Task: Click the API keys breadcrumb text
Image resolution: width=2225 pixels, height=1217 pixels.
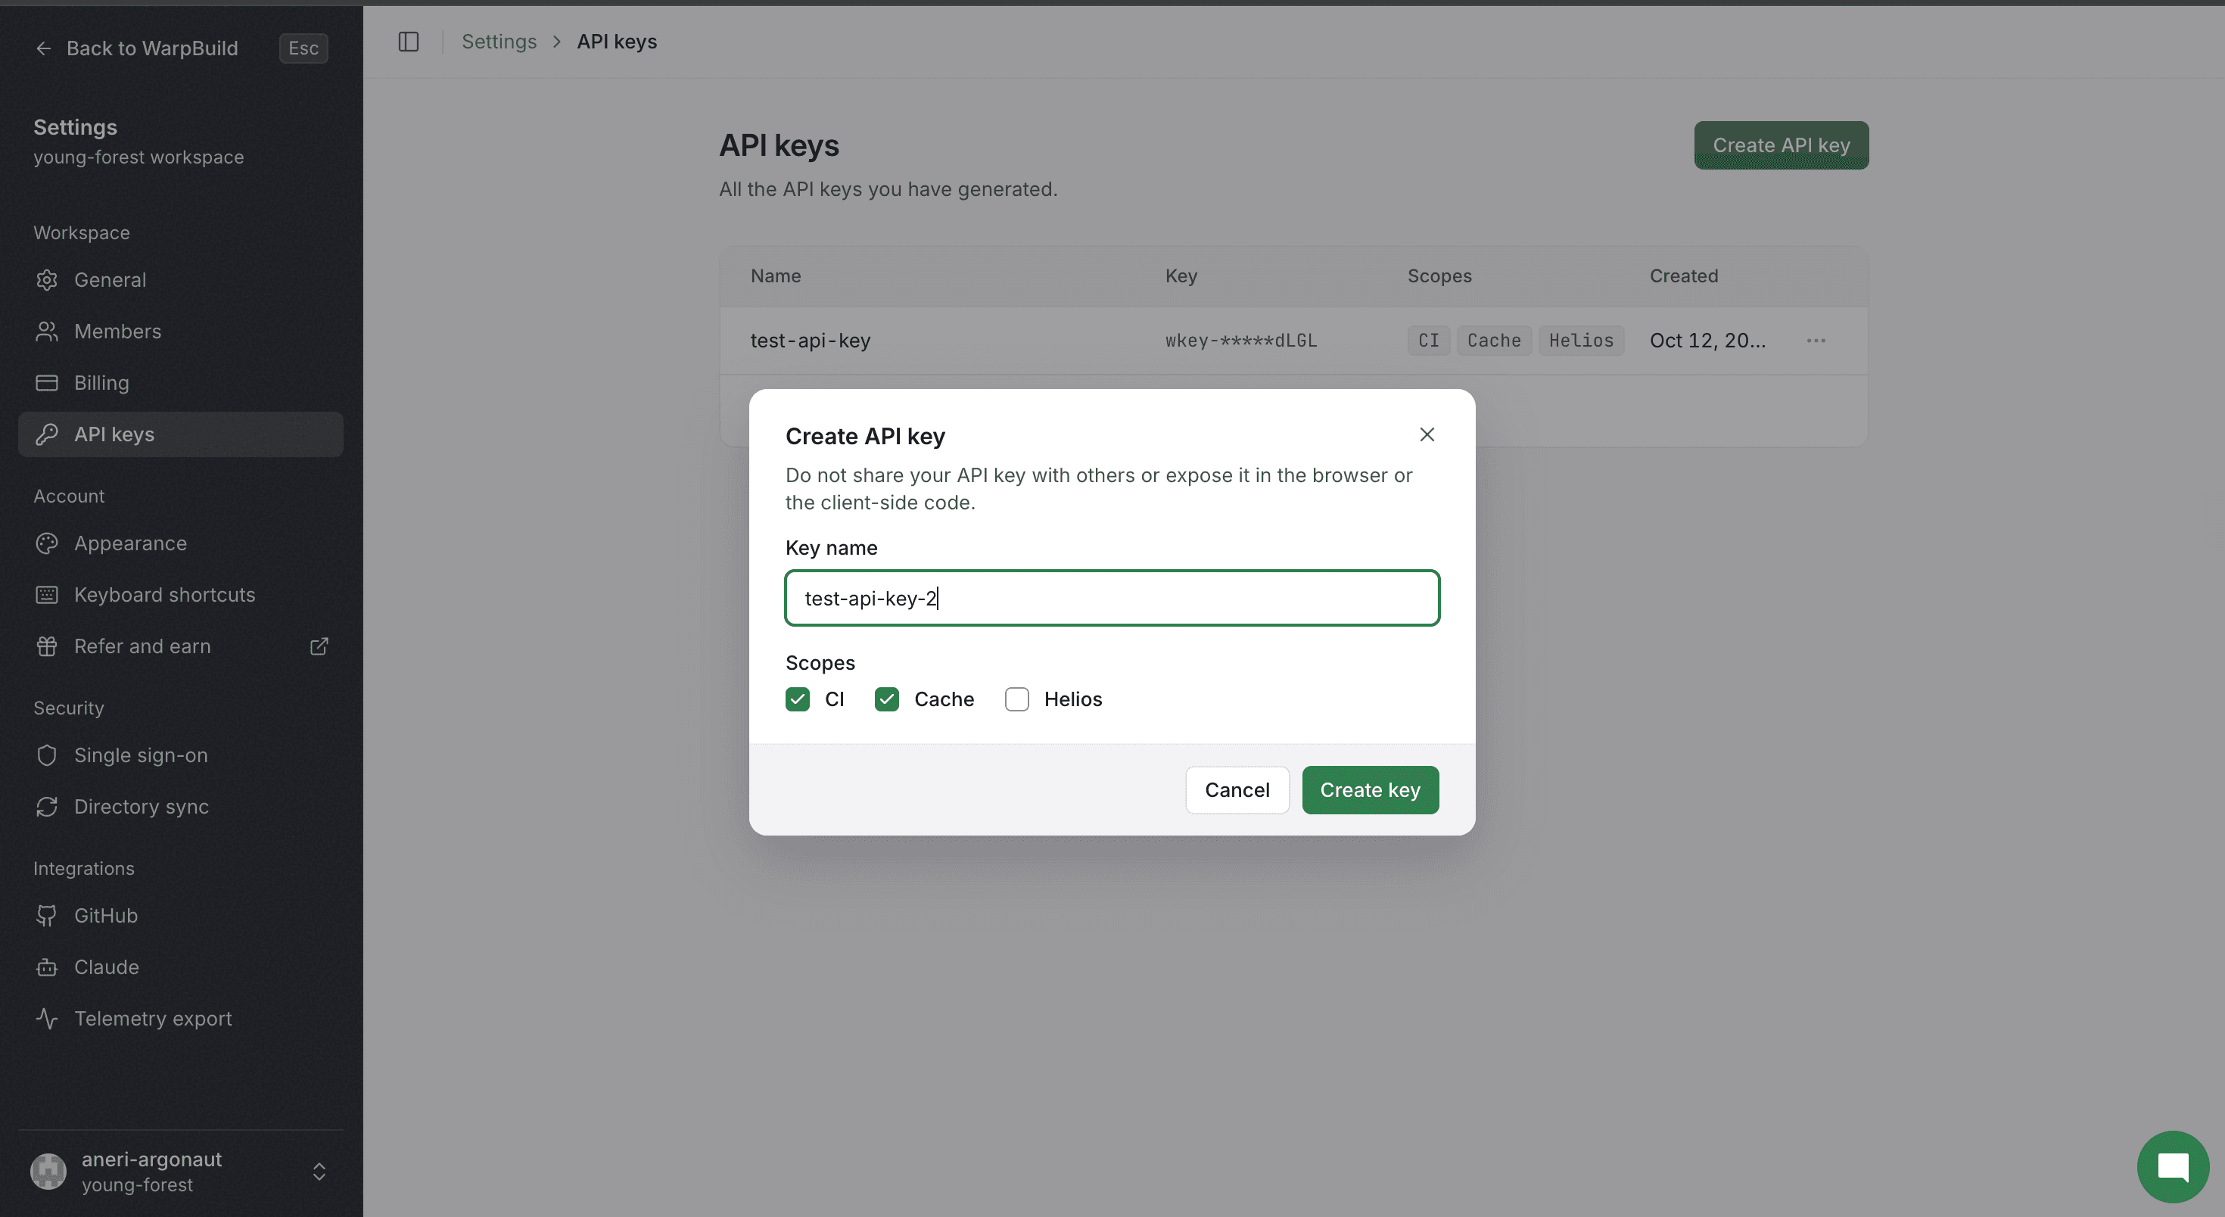Action: pos(617,42)
